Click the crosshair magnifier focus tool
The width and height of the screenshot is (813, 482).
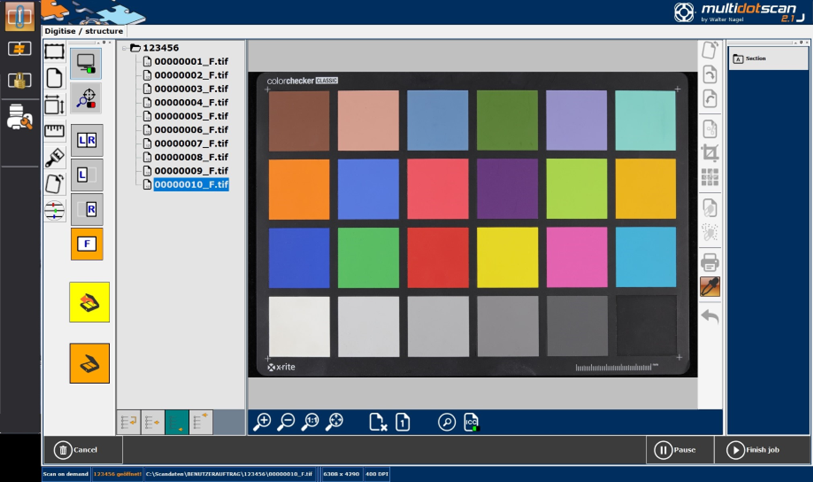[86, 99]
